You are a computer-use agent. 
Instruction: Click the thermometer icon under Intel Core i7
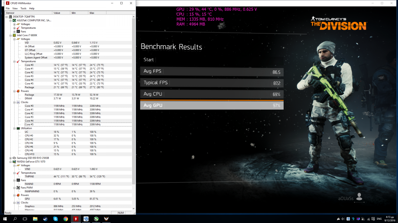point(18,61)
